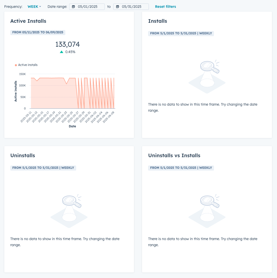Click the 133,074 active installs total

point(67,44)
